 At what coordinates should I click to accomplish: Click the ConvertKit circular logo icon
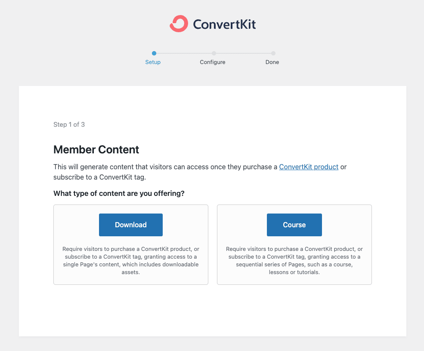coord(179,24)
